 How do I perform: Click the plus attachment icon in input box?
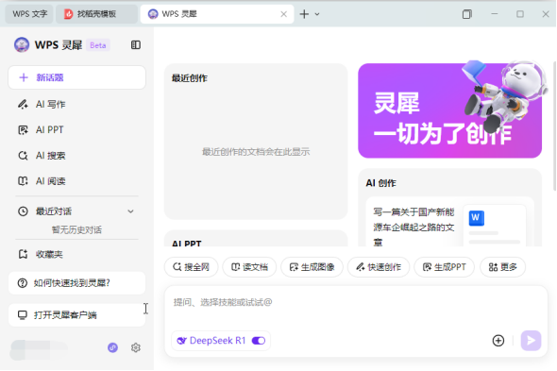[498, 341]
